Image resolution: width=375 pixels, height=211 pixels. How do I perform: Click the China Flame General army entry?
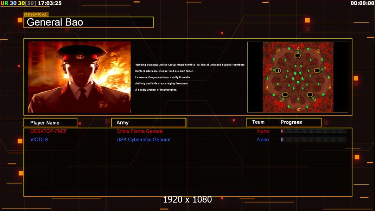click(140, 131)
